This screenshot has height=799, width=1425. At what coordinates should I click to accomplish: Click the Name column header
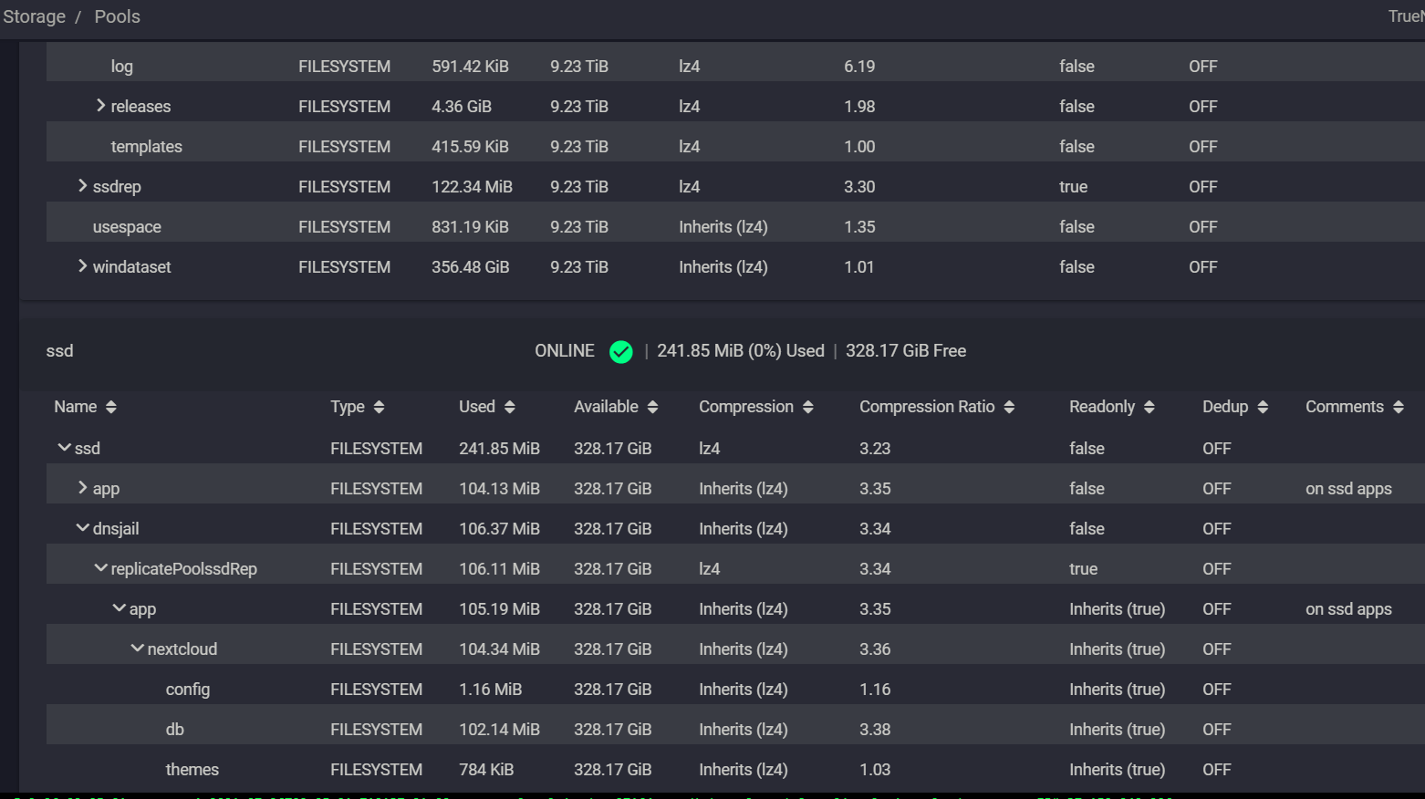tap(76, 407)
